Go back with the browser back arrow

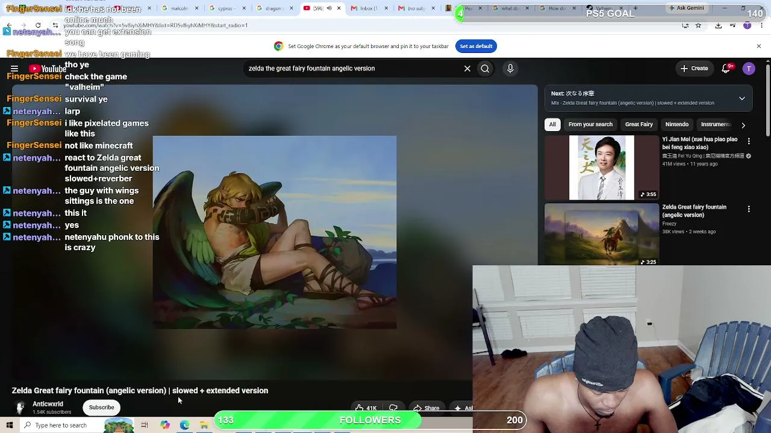[x=9, y=25]
